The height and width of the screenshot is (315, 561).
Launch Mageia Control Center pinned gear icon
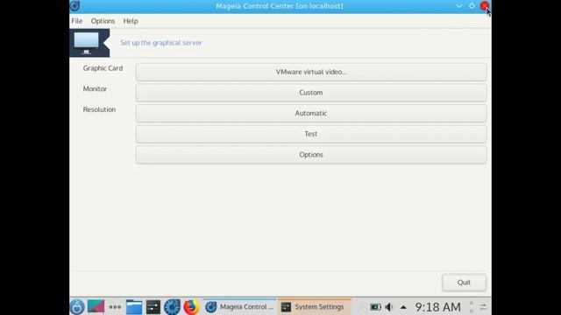pyautogui.click(x=172, y=307)
